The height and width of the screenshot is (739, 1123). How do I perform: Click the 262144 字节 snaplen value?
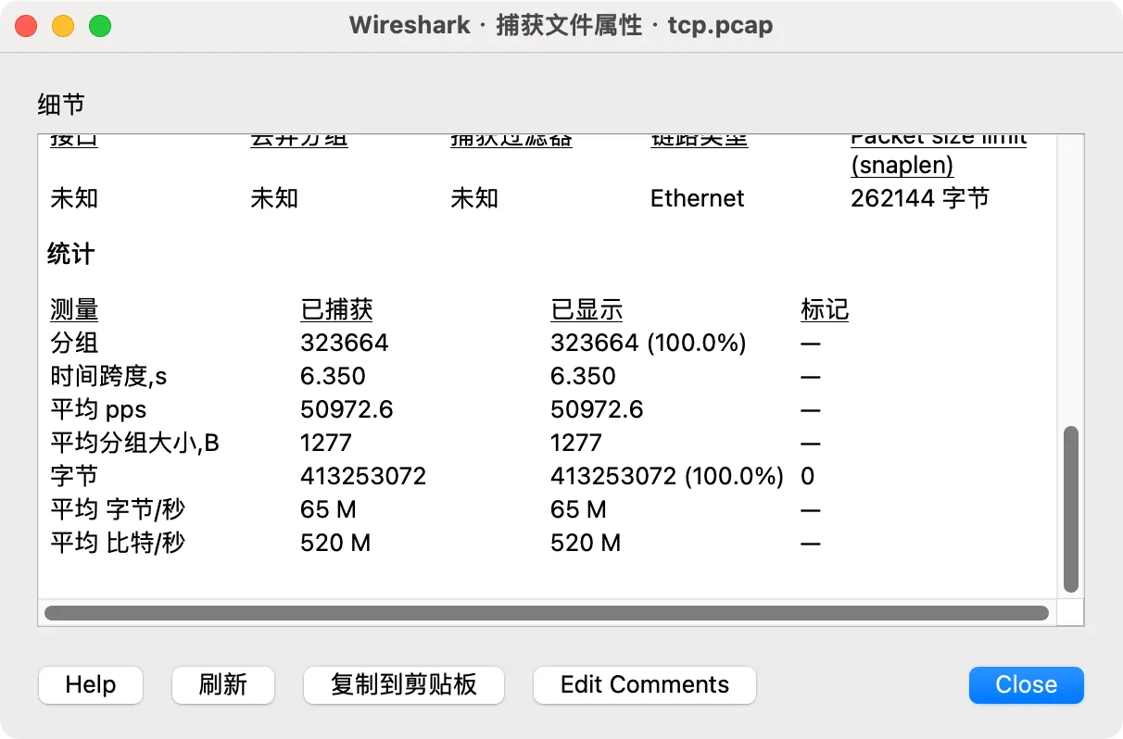[x=919, y=198]
